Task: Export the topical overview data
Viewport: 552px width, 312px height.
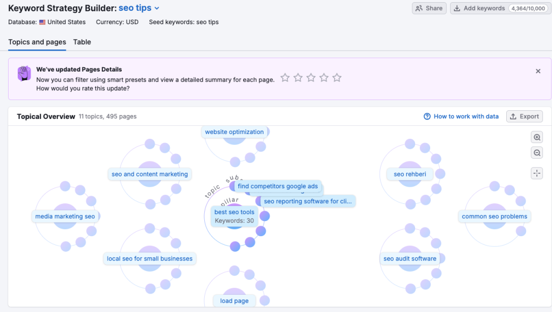Action: point(524,116)
